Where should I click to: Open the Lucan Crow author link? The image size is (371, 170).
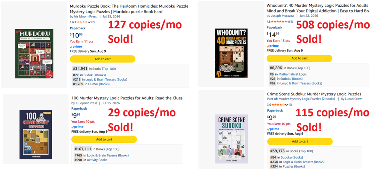click(x=353, y=99)
